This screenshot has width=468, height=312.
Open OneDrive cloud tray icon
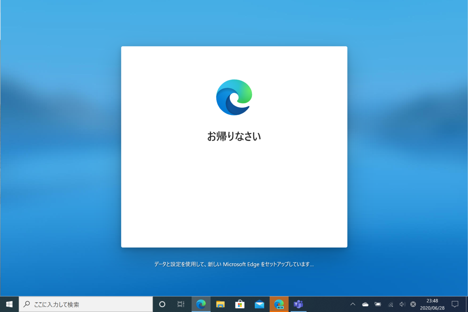click(365, 304)
